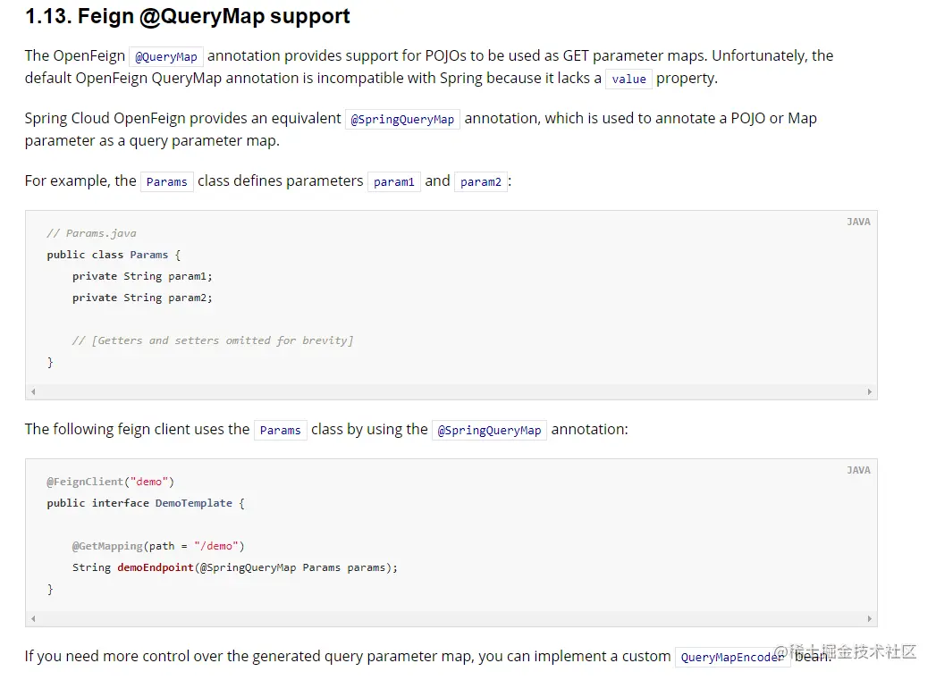This screenshot has height=680, width=936.
Task: Click the value inline code term
Action: (x=628, y=79)
